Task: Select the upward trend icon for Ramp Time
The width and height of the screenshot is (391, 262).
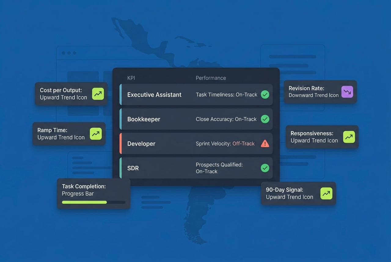Action: 95,133
